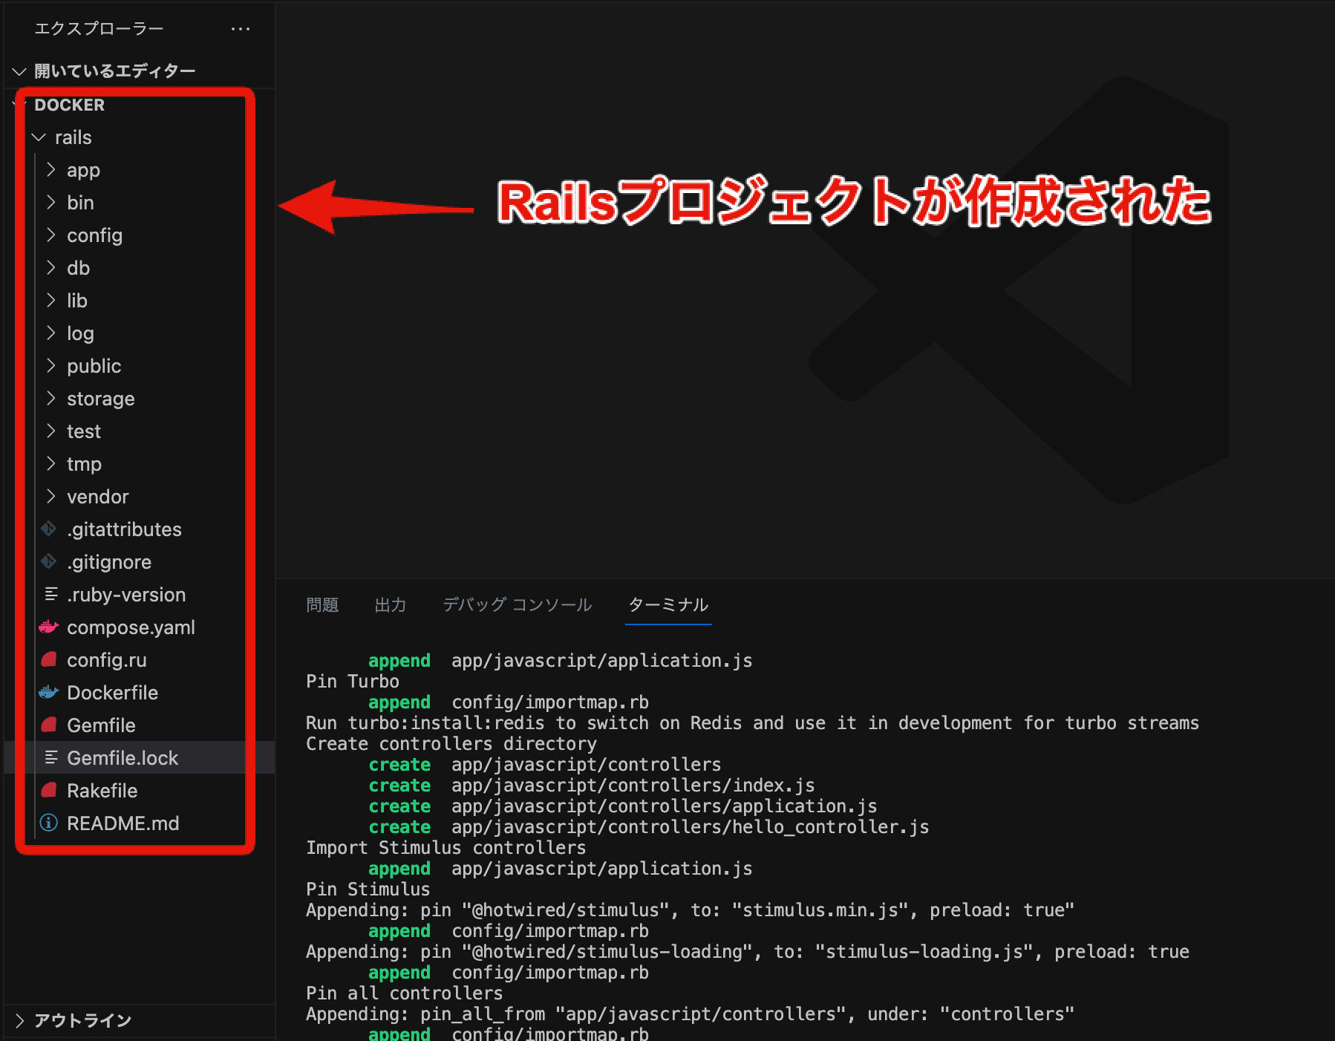Viewport: 1335px width, 1041px height.
Task: Click the info icon next to README.md
Action: coord(48,823)
